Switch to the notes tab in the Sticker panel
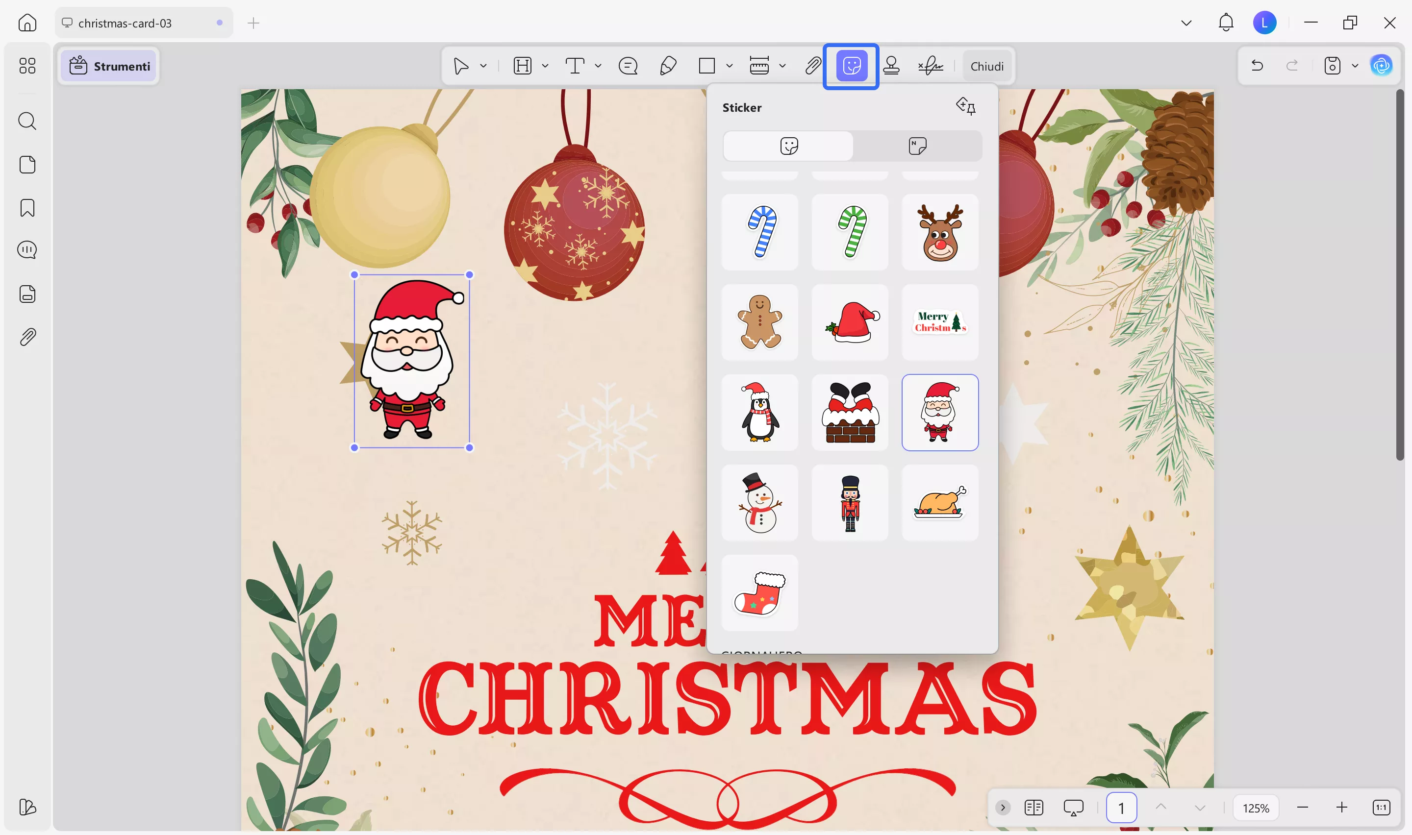Viewport: 1412px width, 835px height. coord(918,145)
